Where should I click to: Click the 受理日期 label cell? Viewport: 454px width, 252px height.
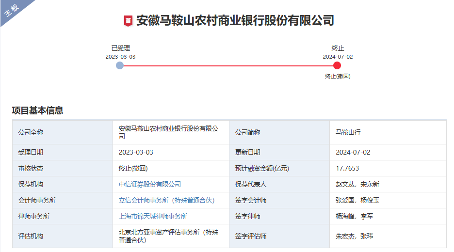63,152
